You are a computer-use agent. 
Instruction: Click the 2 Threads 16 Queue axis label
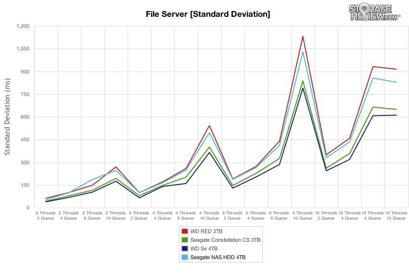click(x=115, y=216)
